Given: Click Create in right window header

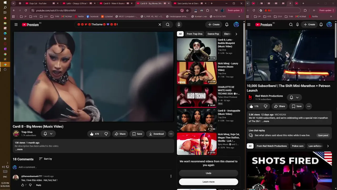Looking at the screenshot, I should coord(309,25).
